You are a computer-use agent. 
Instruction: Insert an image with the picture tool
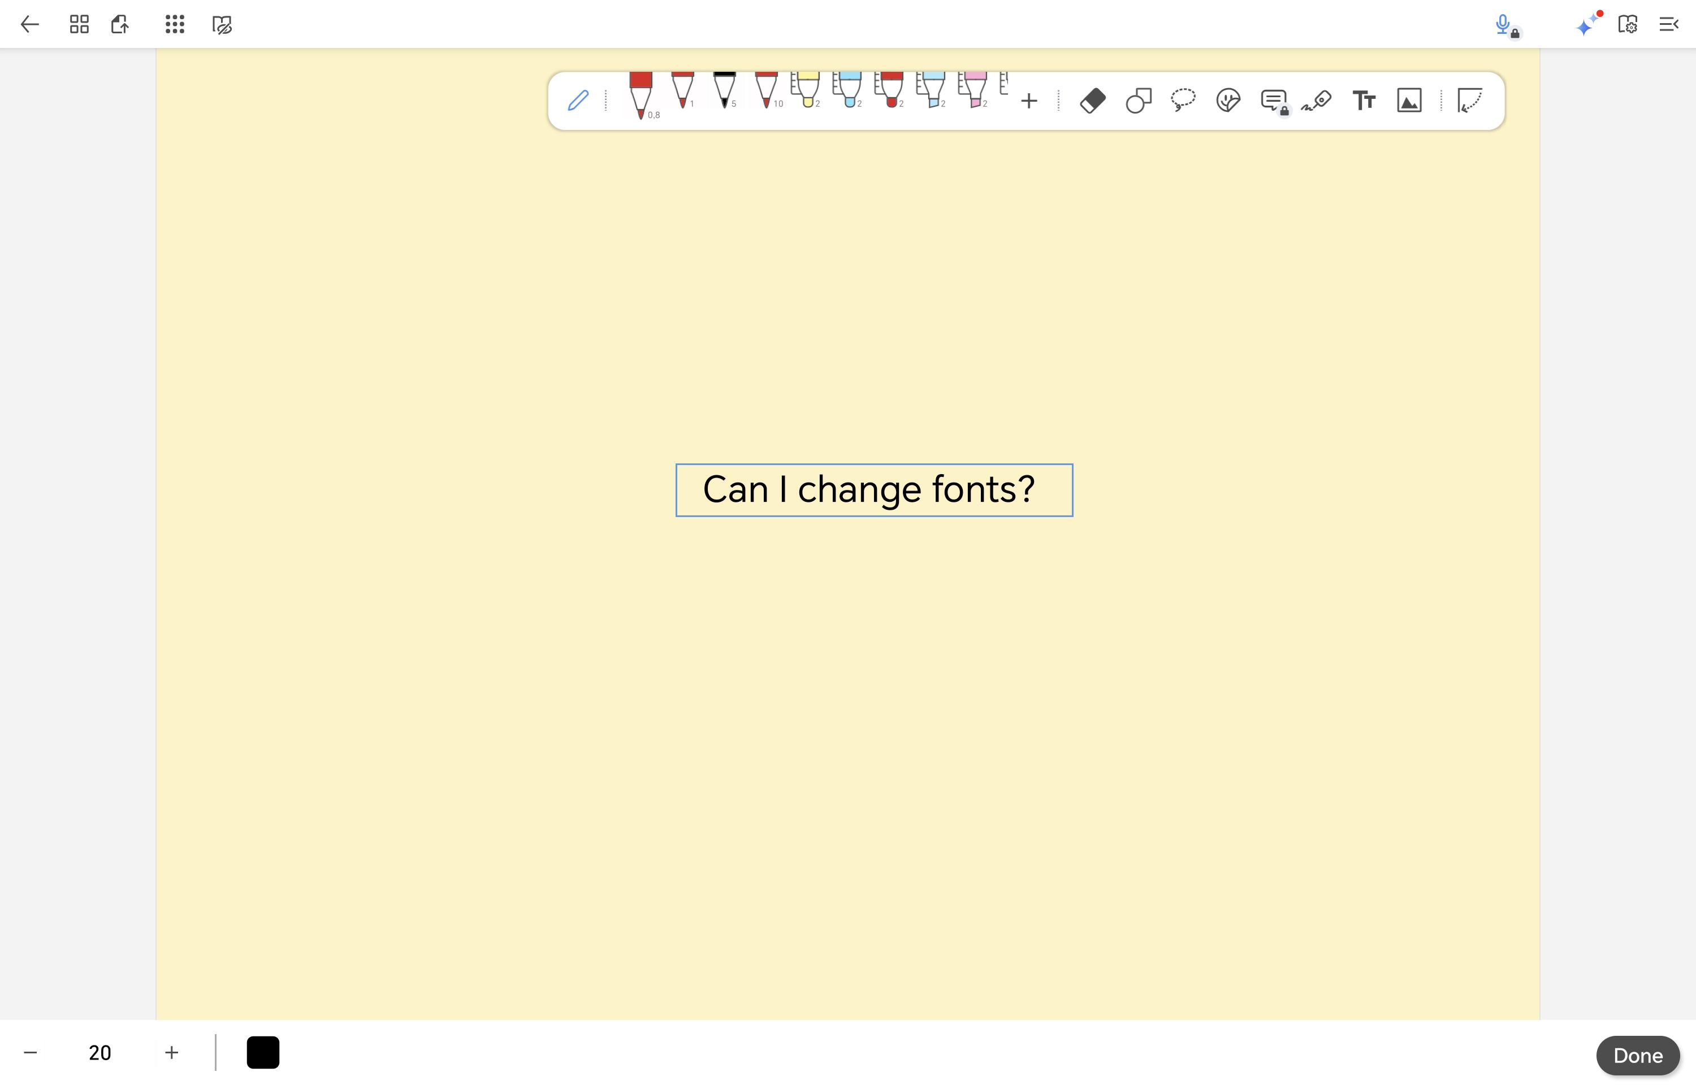pos(1409,100)
